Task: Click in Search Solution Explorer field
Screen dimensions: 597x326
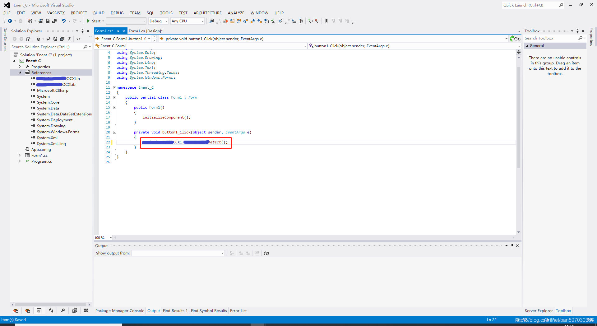Action: 47,47
